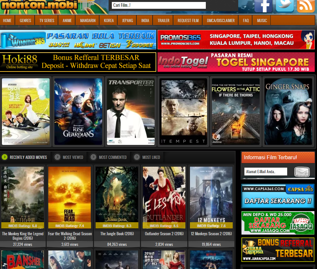
Task: Open the Tempest movie poster
Action: (183, 112)
